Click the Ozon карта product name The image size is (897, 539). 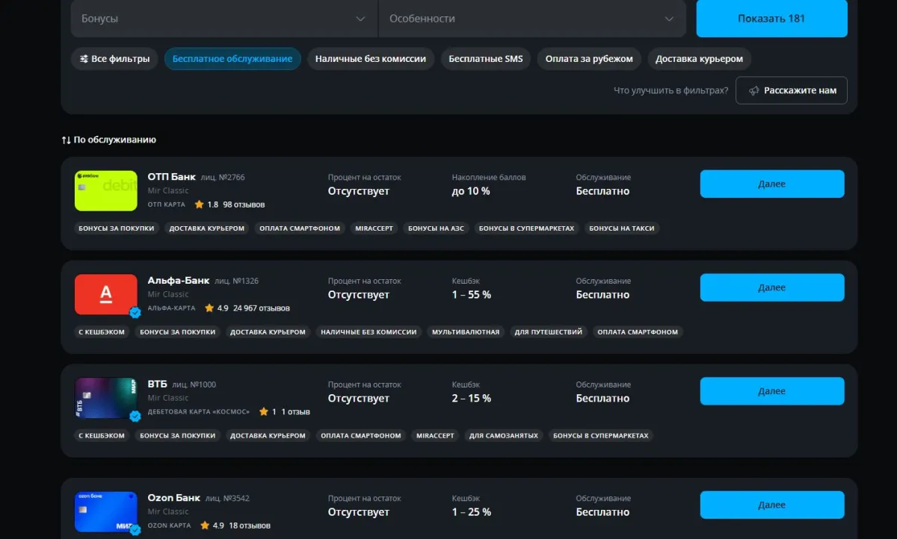170,526
